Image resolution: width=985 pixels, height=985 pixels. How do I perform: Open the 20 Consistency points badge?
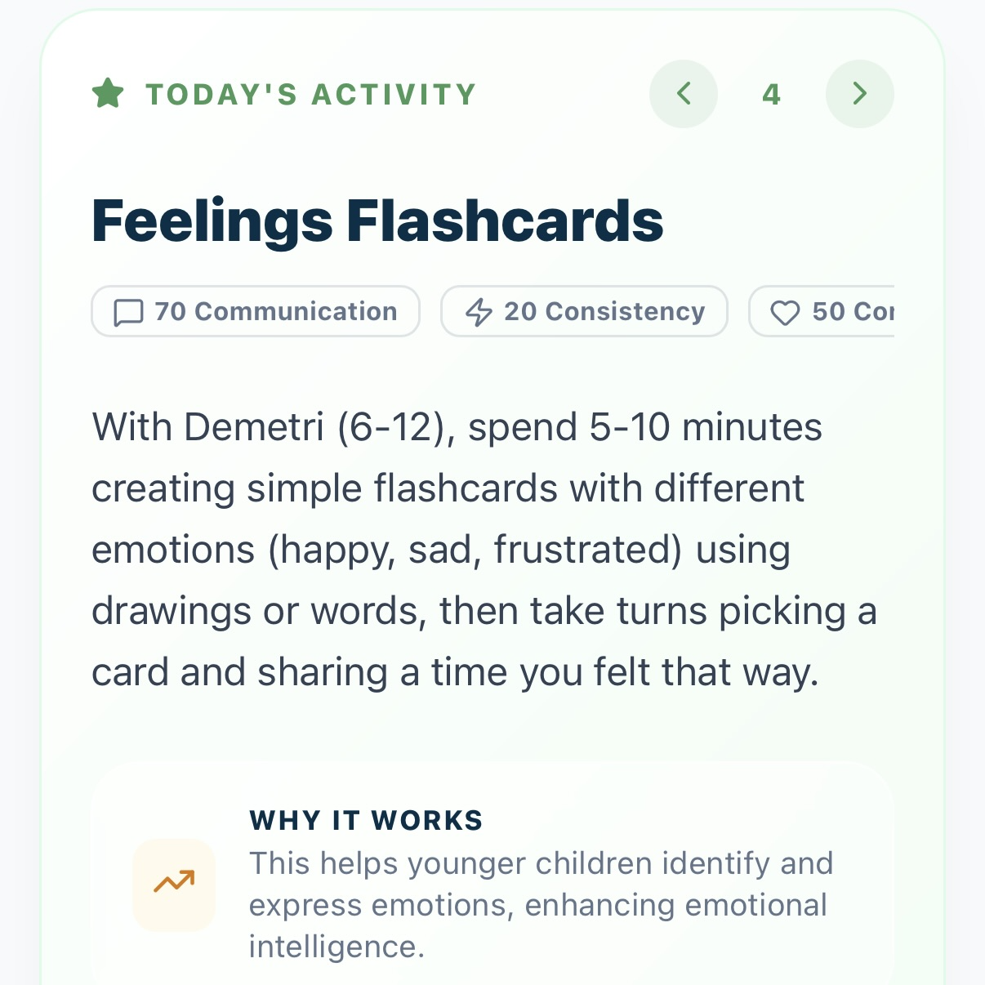tap(584, 311)
